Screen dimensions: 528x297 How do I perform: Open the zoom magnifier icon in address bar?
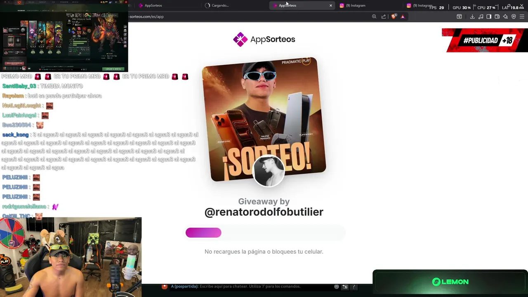click(374, 16)
